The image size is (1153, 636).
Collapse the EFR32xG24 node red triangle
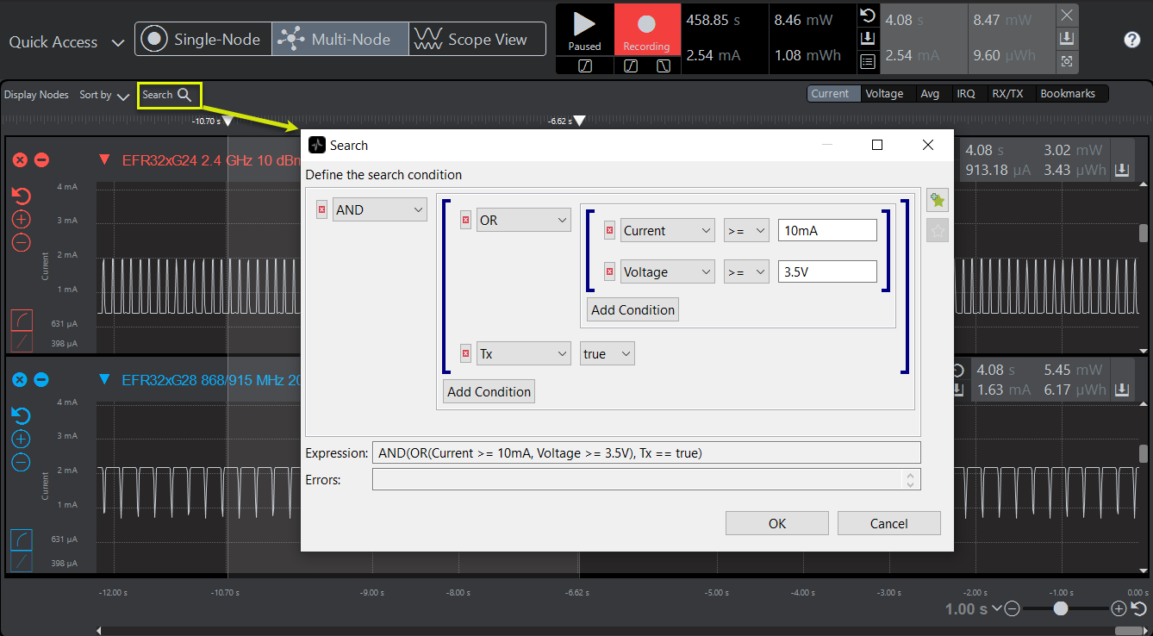click(105, 159)
